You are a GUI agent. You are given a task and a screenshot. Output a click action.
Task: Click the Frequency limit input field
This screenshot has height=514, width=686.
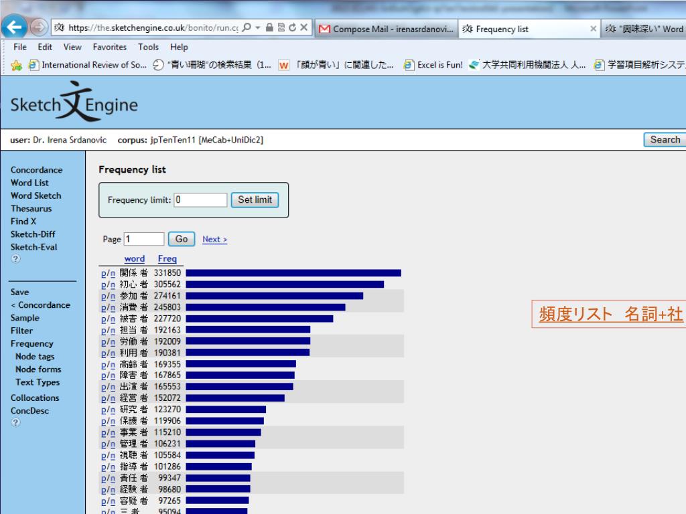point(200,199)
